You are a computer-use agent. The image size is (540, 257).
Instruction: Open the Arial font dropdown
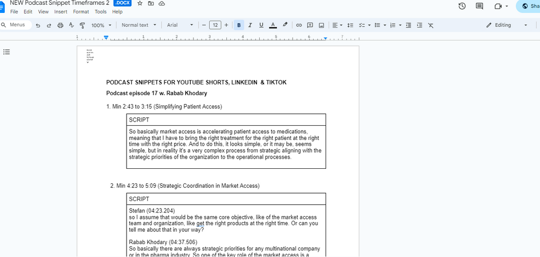coord(179,25)
